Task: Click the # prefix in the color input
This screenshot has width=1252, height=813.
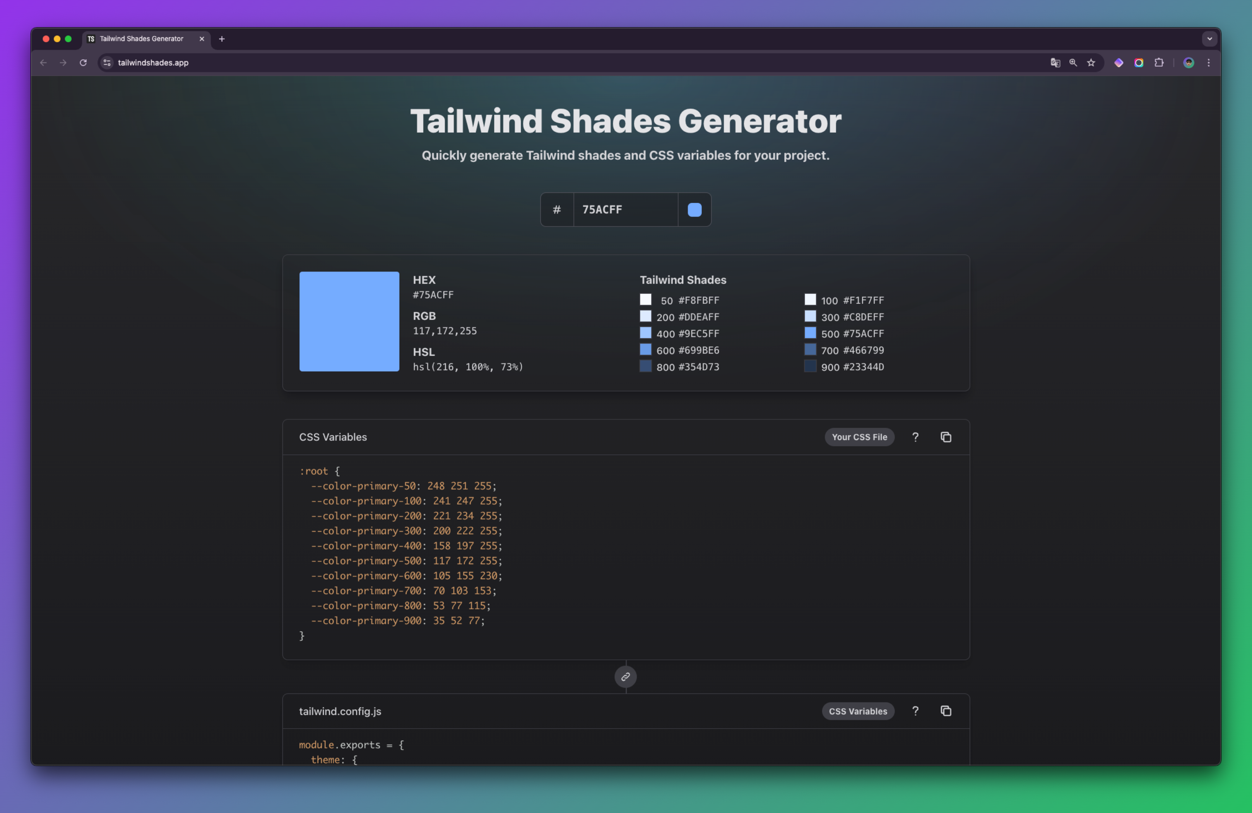Action: tap(556, 210)
